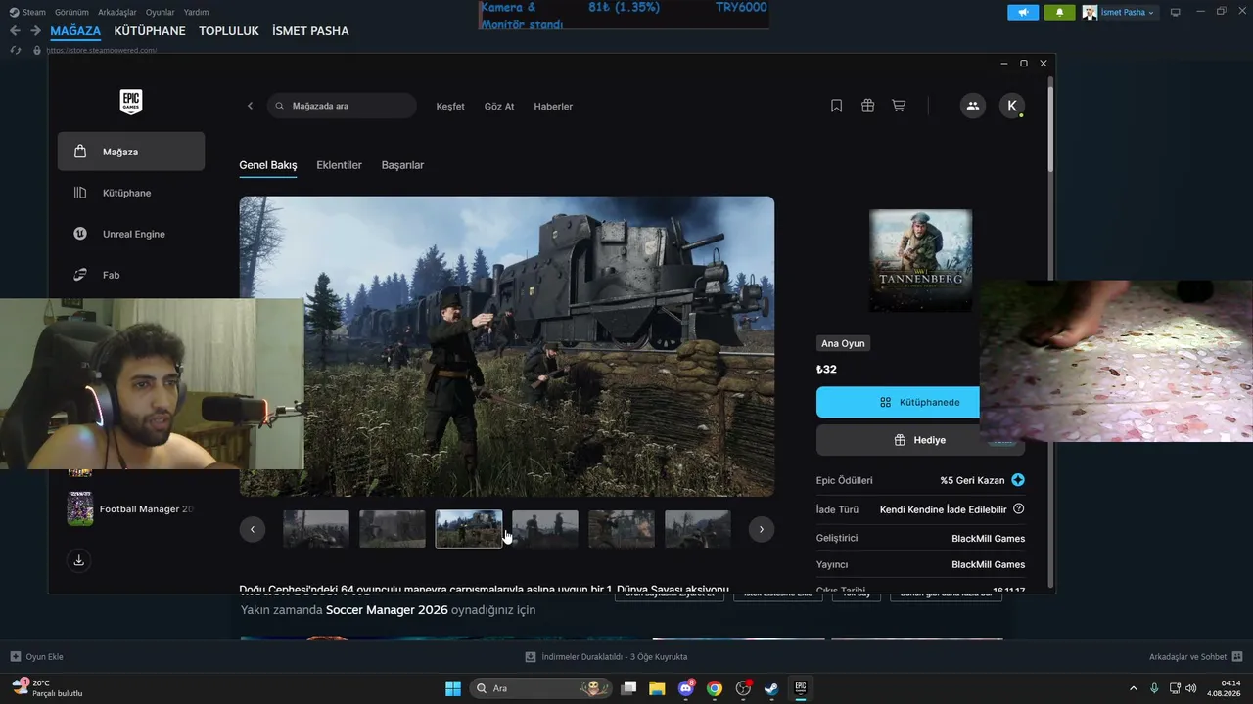Open Steam from the taskbar
This screenshot has height=704, width=1253.
coord(771,688)
